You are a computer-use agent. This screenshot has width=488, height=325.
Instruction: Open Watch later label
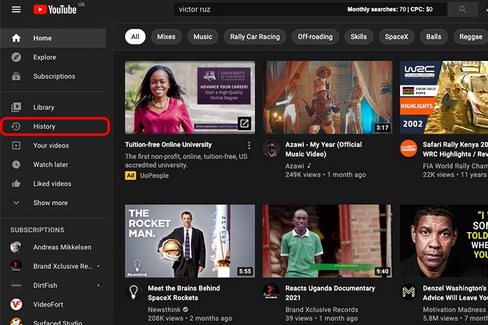[51, 164]
